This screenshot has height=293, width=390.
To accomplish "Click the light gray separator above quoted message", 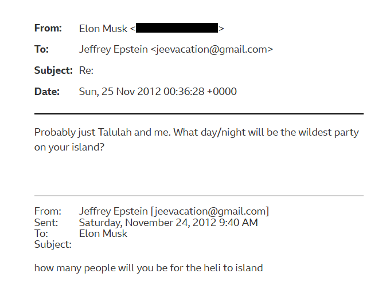I will [x=198, y=196].
